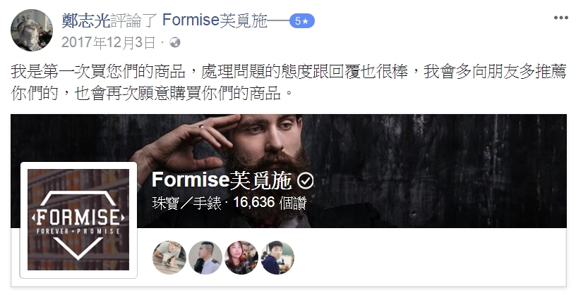
Task: Click the 評論了 text in the header
Action: tap(134, 20)
